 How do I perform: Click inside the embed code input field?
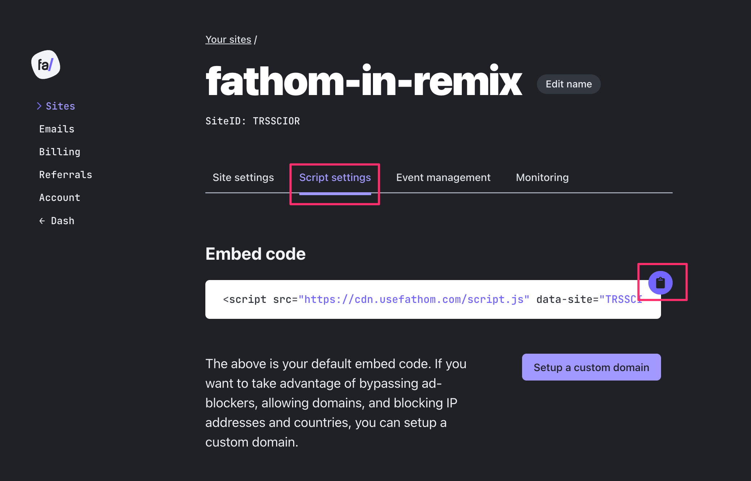point(433,299)
